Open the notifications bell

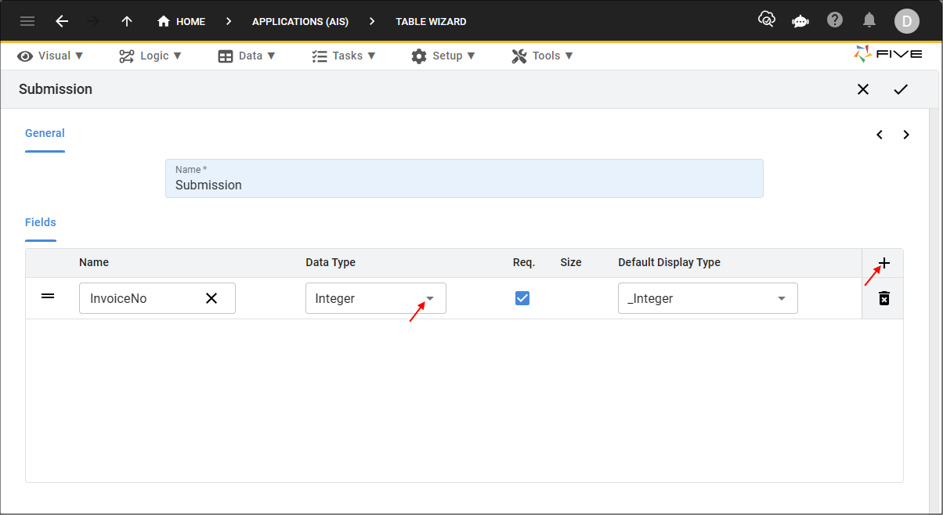869,20
